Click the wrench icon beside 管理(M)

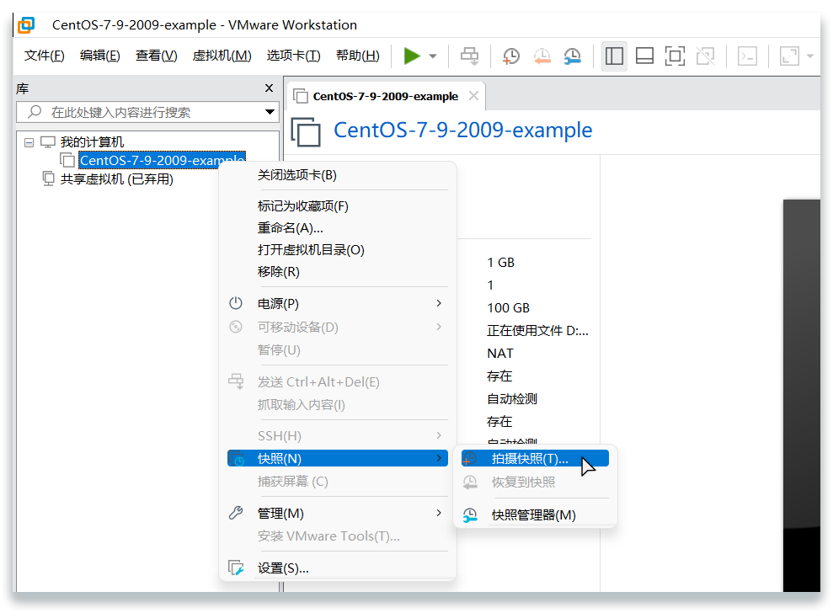click(236, 513)
